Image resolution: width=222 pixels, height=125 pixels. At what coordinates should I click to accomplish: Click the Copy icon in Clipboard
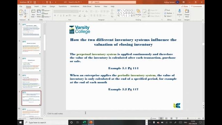(x=25, y=14)
